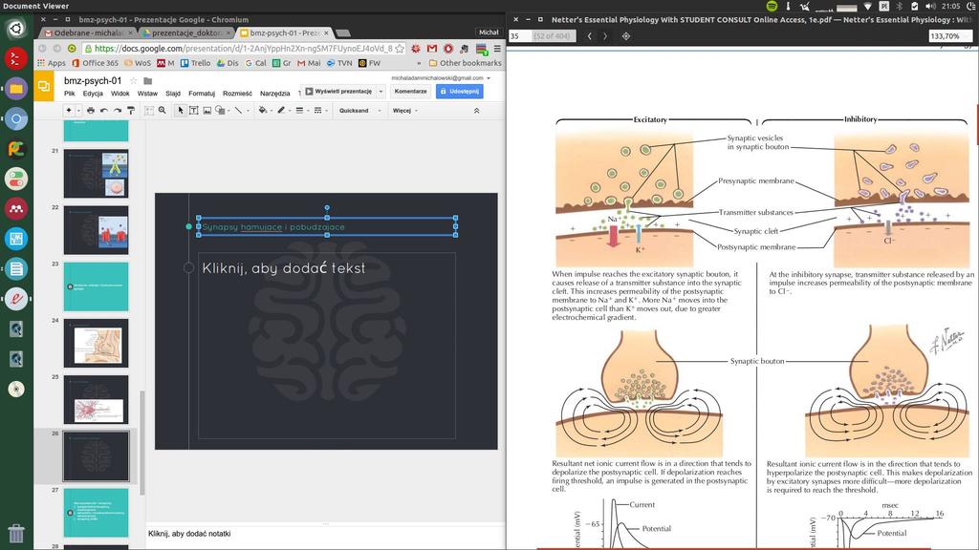Open the Slajd menu

173,94
